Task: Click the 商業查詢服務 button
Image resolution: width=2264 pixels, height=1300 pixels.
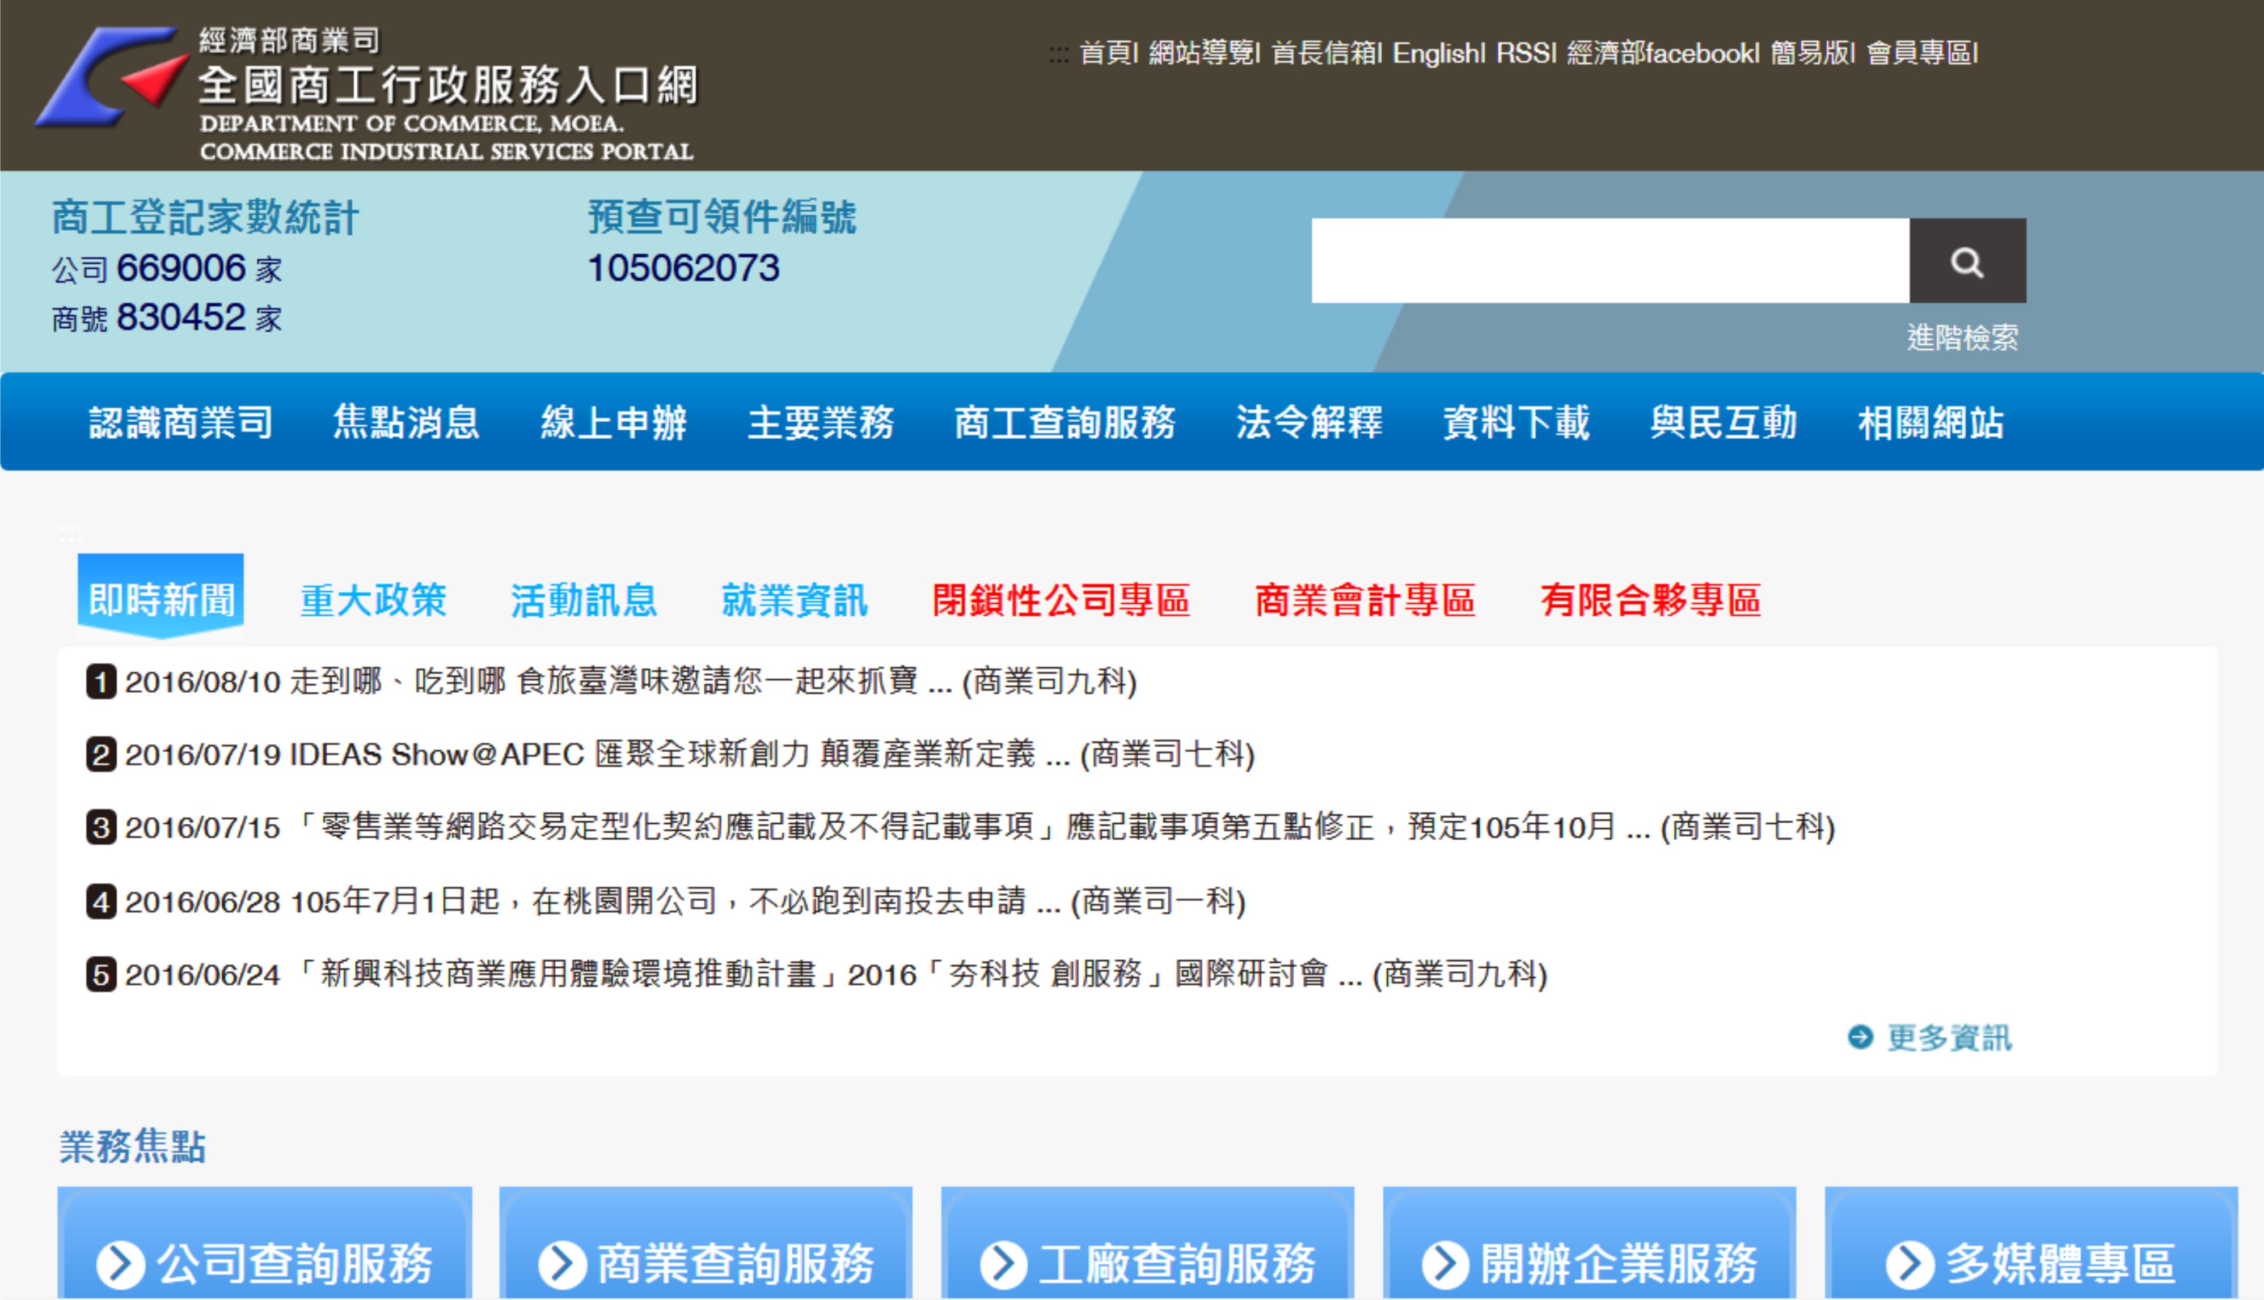Action: tap(706, 1243)
